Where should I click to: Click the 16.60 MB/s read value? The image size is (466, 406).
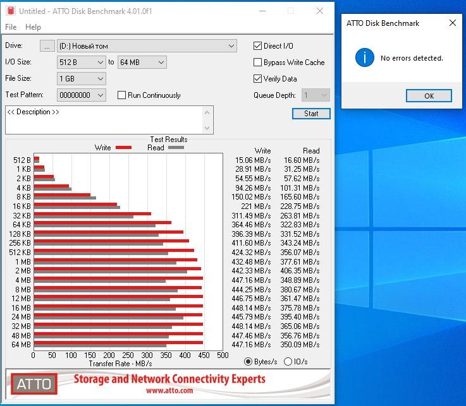[302, 160]
